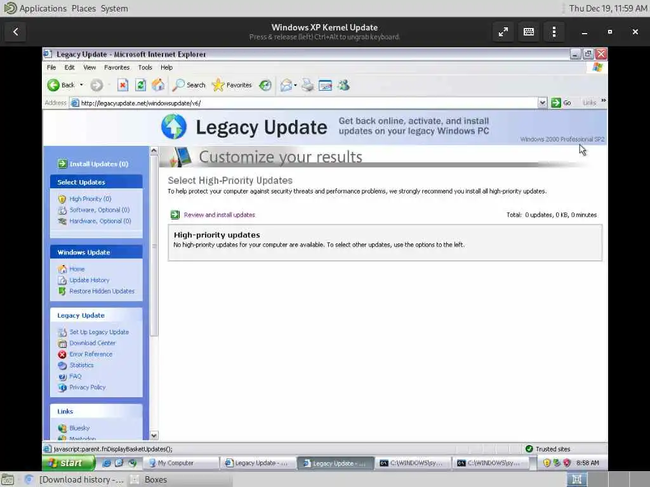Screen dimensions: 650x487
Task: Click the Go button next to address bar
Action: [x=562, y=103]
